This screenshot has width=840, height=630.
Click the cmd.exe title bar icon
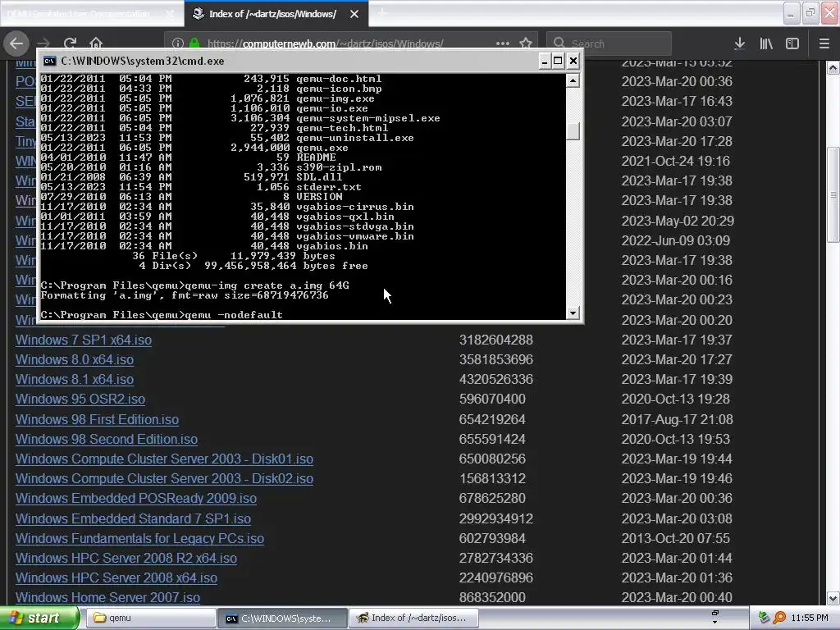(50, 61)
